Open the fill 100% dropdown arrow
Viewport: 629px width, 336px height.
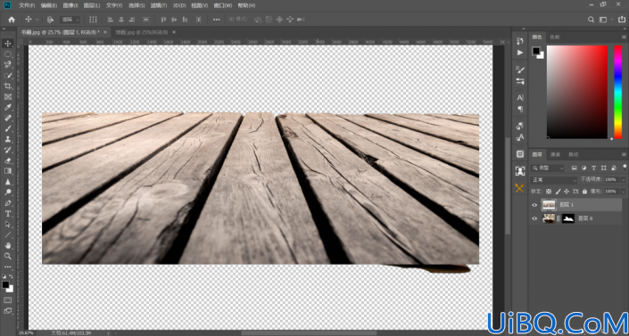coord(623,192)
